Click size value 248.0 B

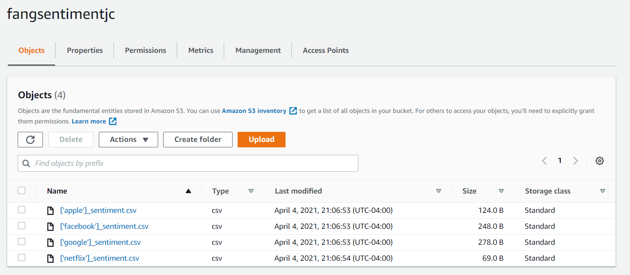pyautogui.click(x=491, y=226)
